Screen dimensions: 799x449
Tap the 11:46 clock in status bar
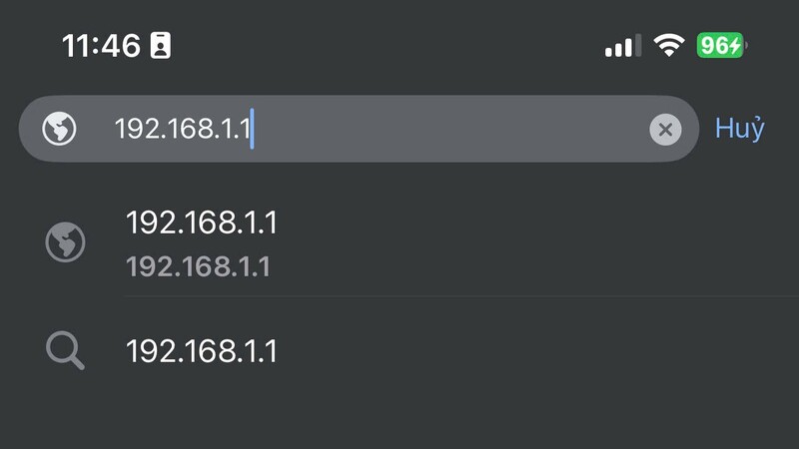click(x=101, y=46)
